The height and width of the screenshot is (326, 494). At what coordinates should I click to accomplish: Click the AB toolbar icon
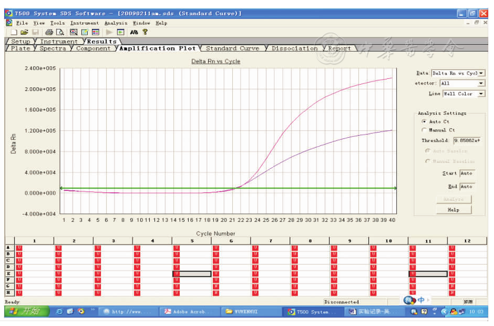pyautogui.click(x=134, y=32)
